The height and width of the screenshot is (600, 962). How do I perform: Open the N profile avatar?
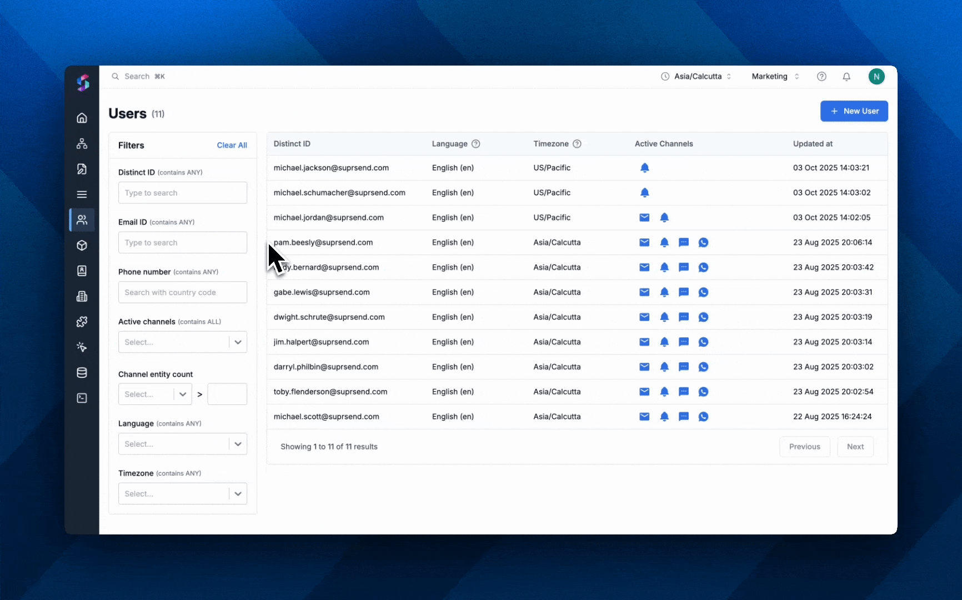coord(876,77)
